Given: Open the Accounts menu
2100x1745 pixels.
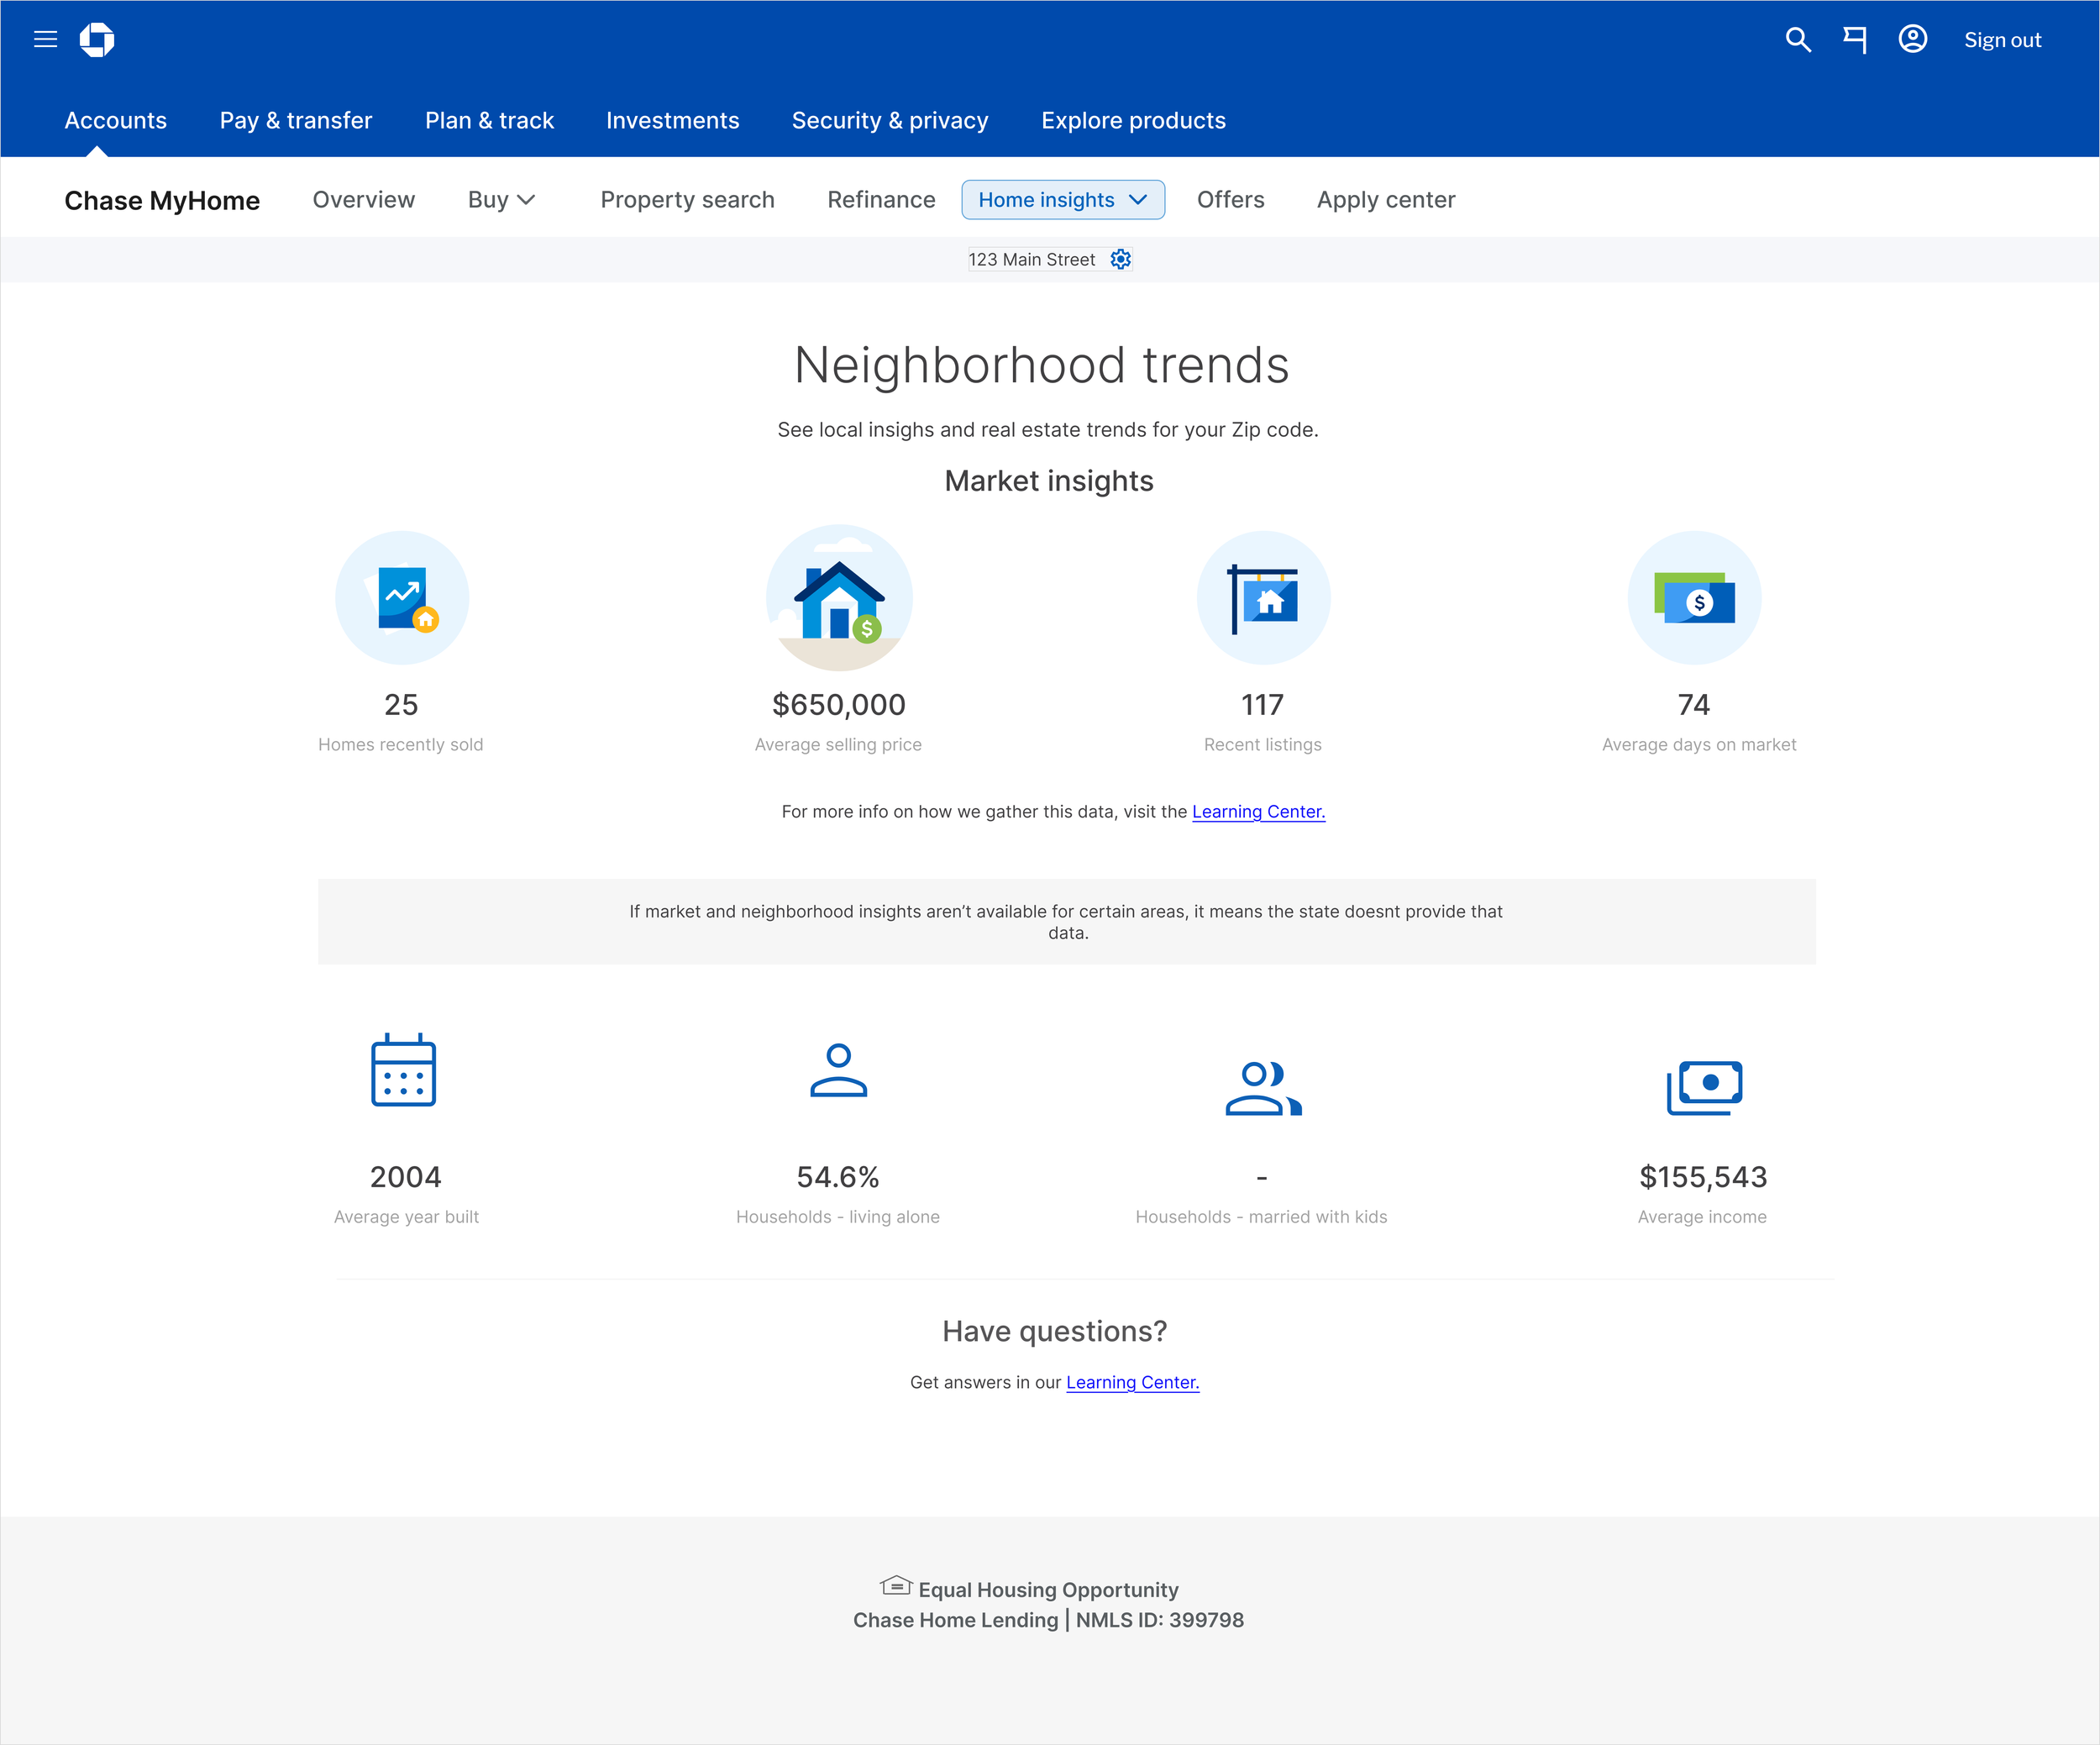Looking at the screenshot, I should 116,120.
